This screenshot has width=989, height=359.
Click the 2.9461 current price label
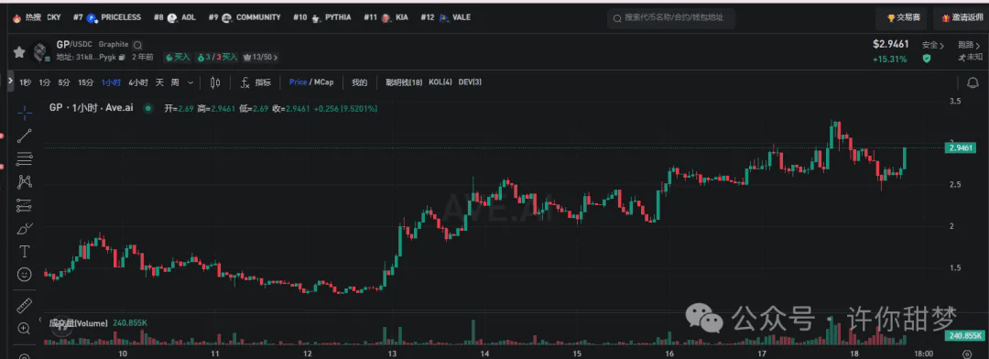[x=962, y=148]
